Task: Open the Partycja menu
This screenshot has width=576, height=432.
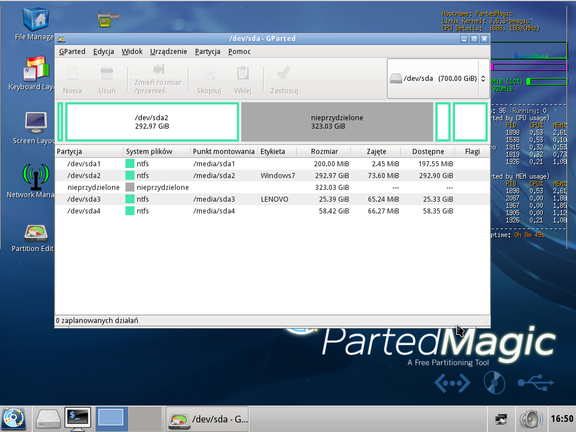Action: tap(208, 51)
